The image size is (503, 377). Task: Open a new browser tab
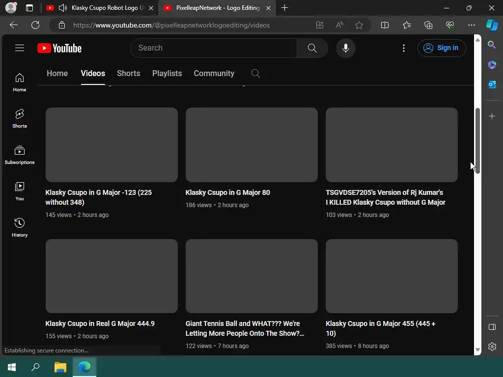[284, 8]
